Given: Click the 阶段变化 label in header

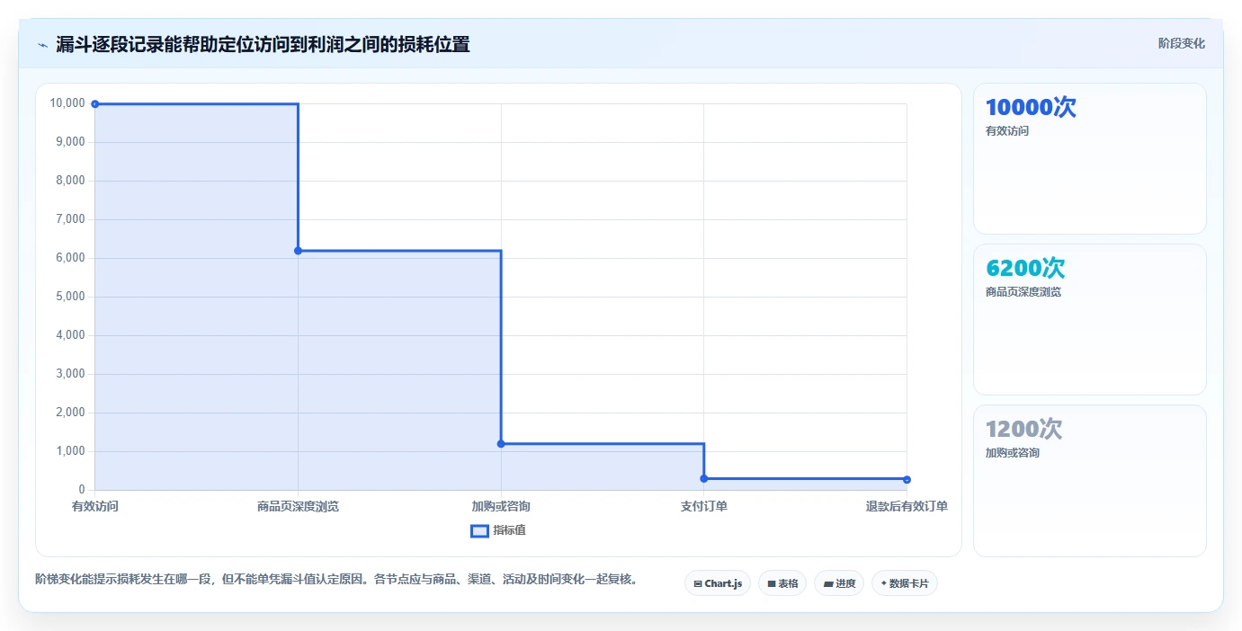Looking at the screenshot, I should click(1181, 43).
